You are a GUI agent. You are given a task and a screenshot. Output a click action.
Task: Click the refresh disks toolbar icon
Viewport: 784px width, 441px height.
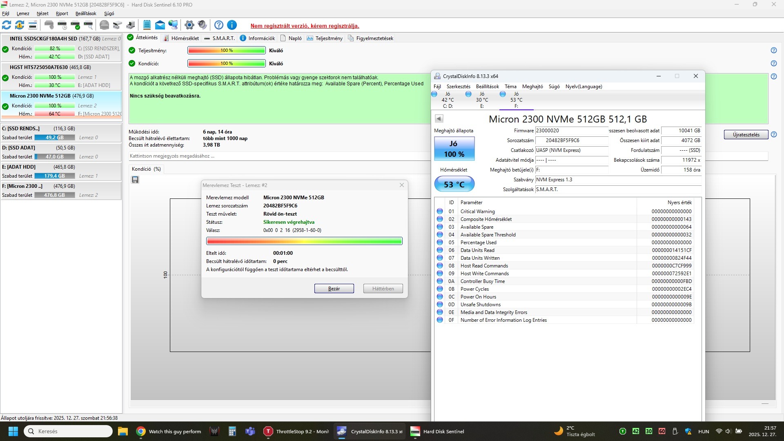point(7,25)
